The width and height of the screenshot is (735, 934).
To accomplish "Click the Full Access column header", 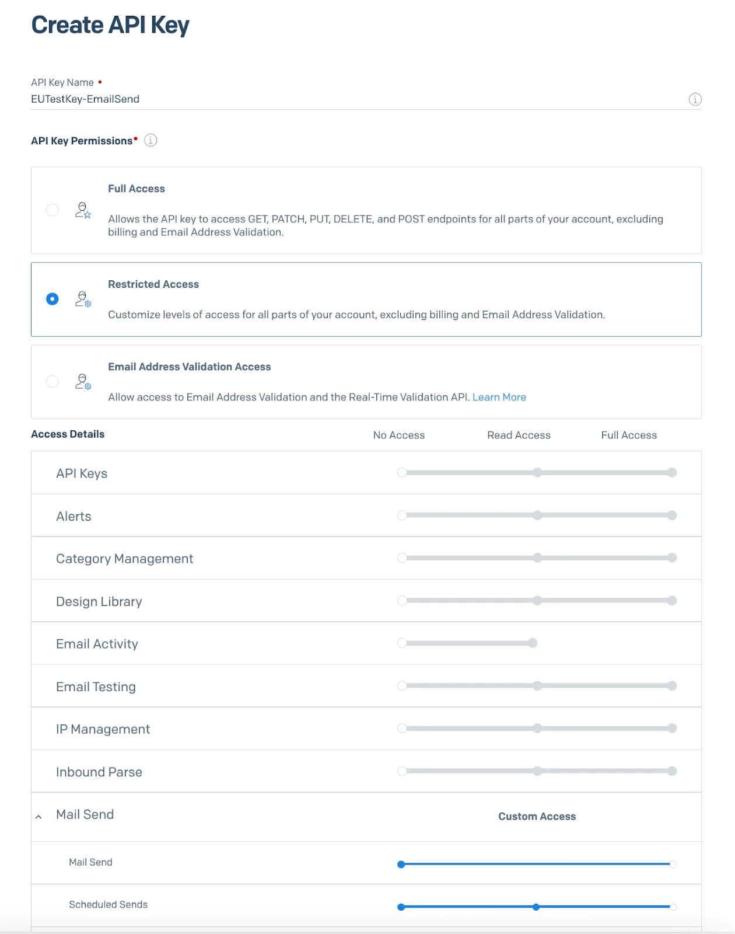I will pos(629,435).
